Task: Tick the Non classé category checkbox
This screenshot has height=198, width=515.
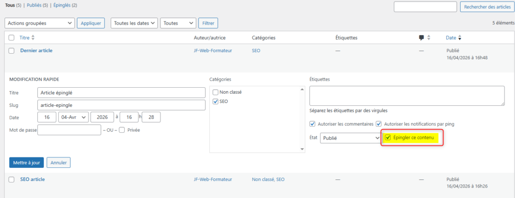Action: 215,92
